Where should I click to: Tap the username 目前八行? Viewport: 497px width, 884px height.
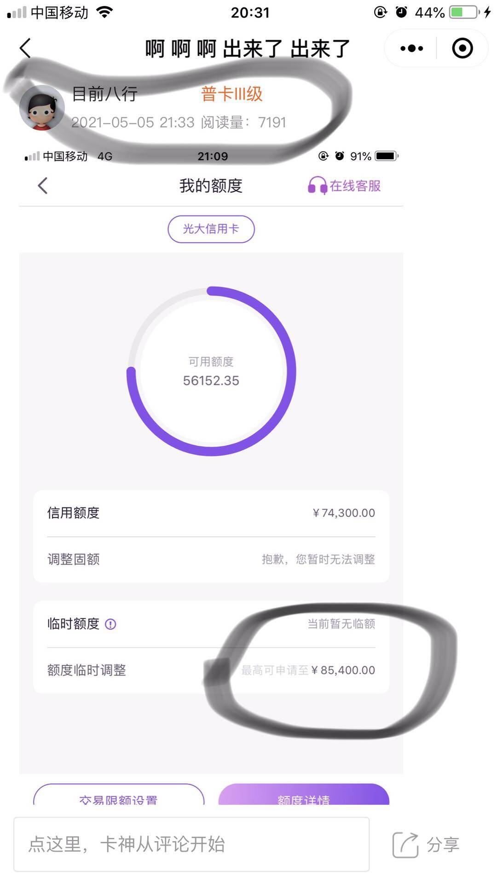click(105, 94)
